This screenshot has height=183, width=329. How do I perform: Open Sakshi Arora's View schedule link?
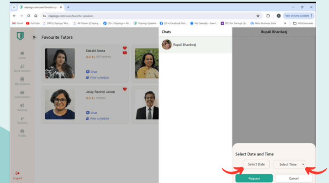click(x=100, y=77)
